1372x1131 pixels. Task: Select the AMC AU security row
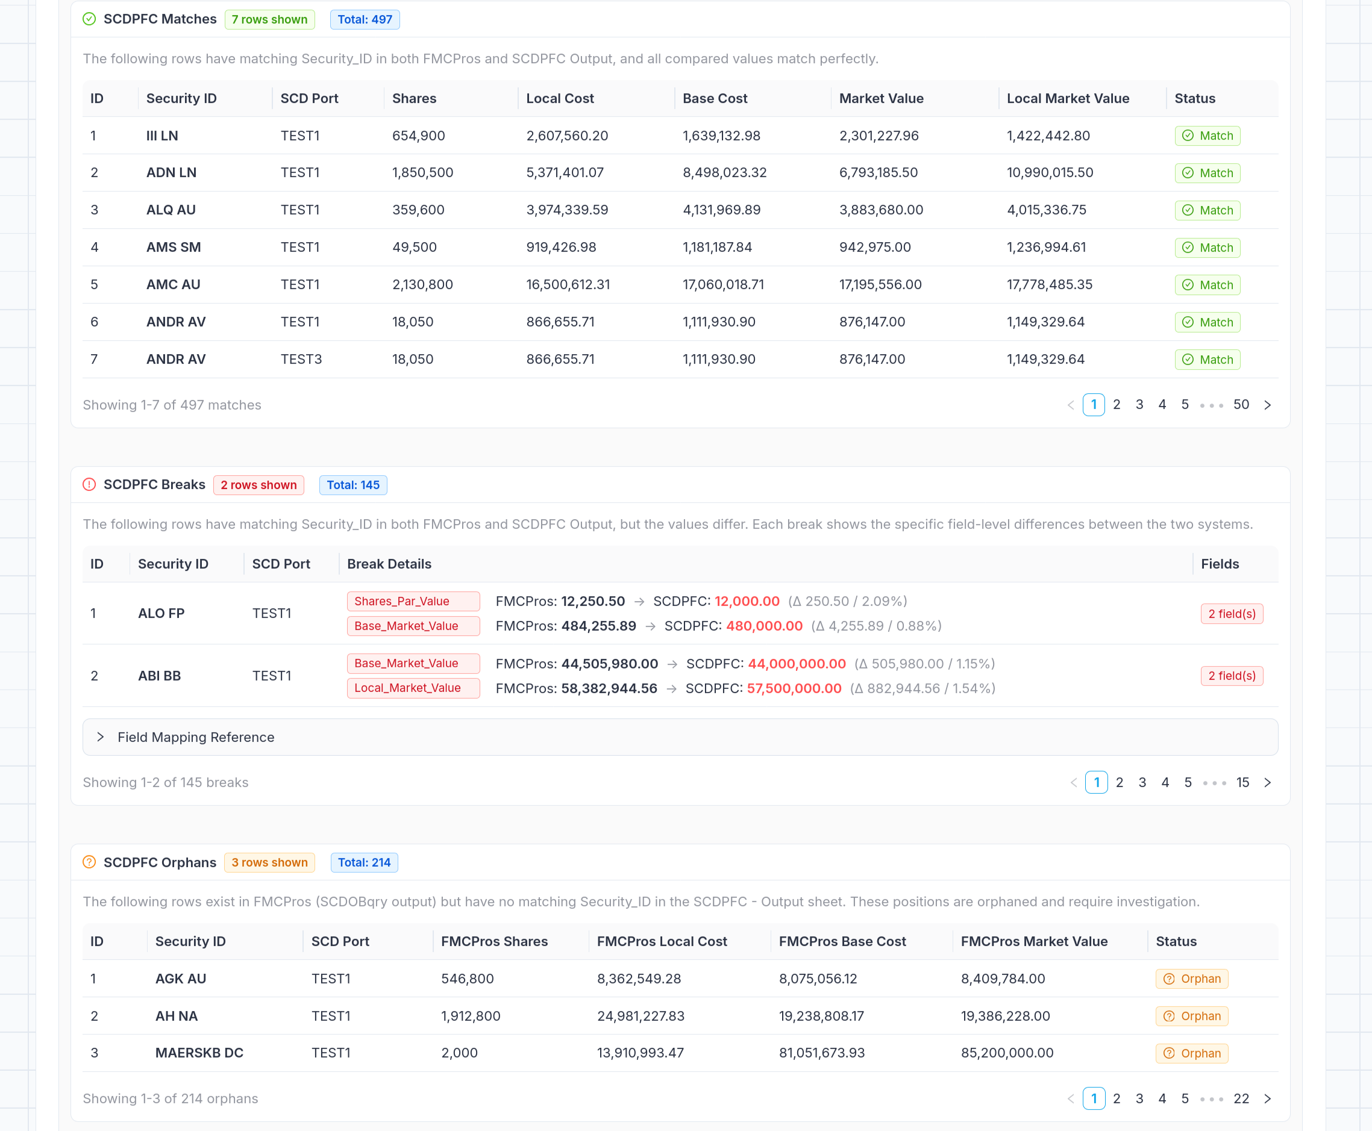pos(680,285)
